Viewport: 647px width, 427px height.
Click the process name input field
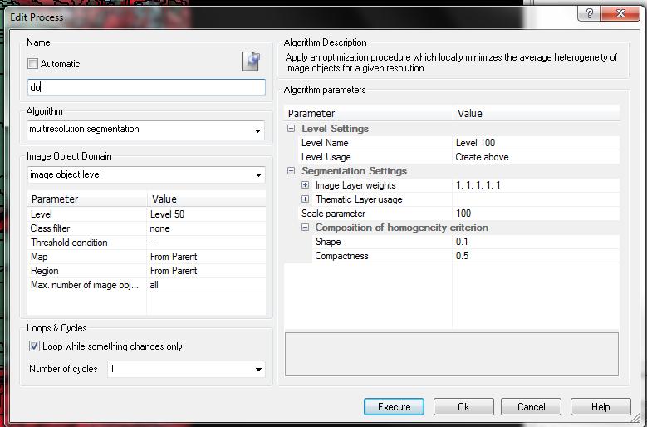(146, 87)
